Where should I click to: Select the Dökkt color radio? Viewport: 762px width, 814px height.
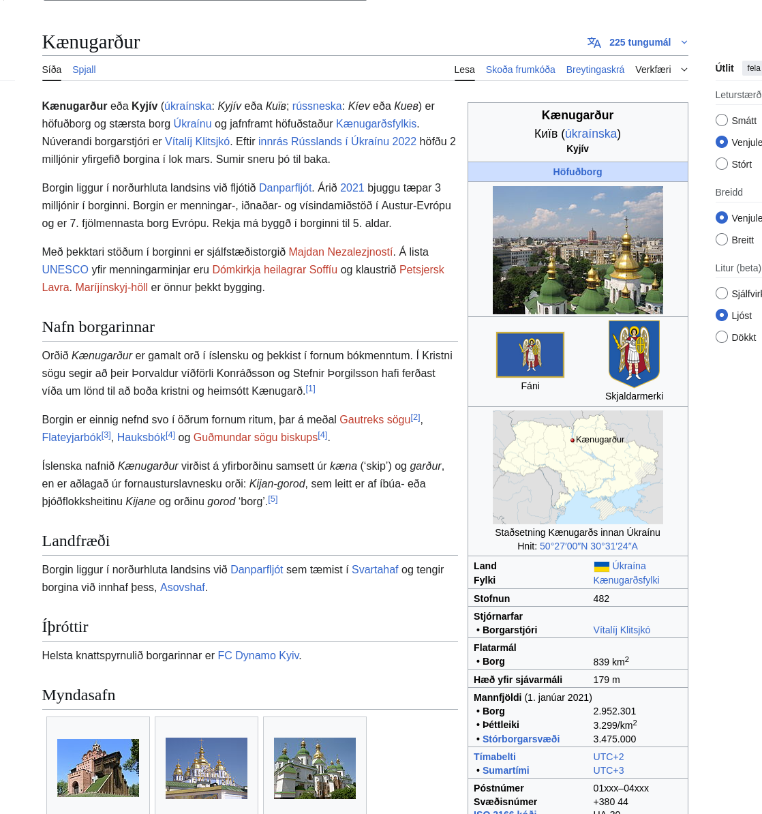coord(722,337)
